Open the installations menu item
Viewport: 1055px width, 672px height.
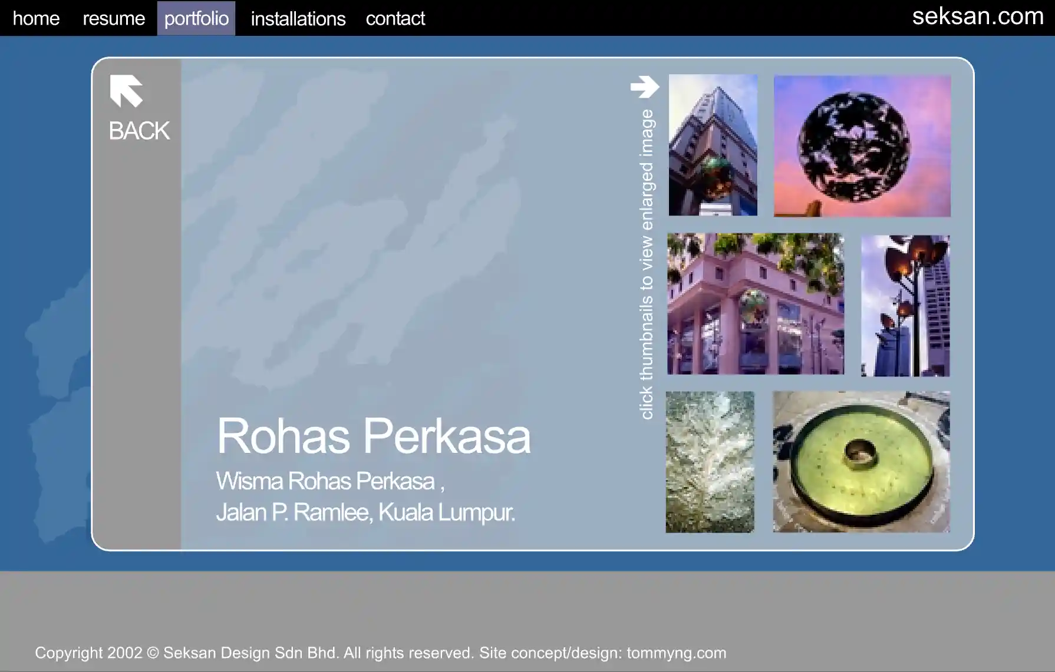point(298,18)
